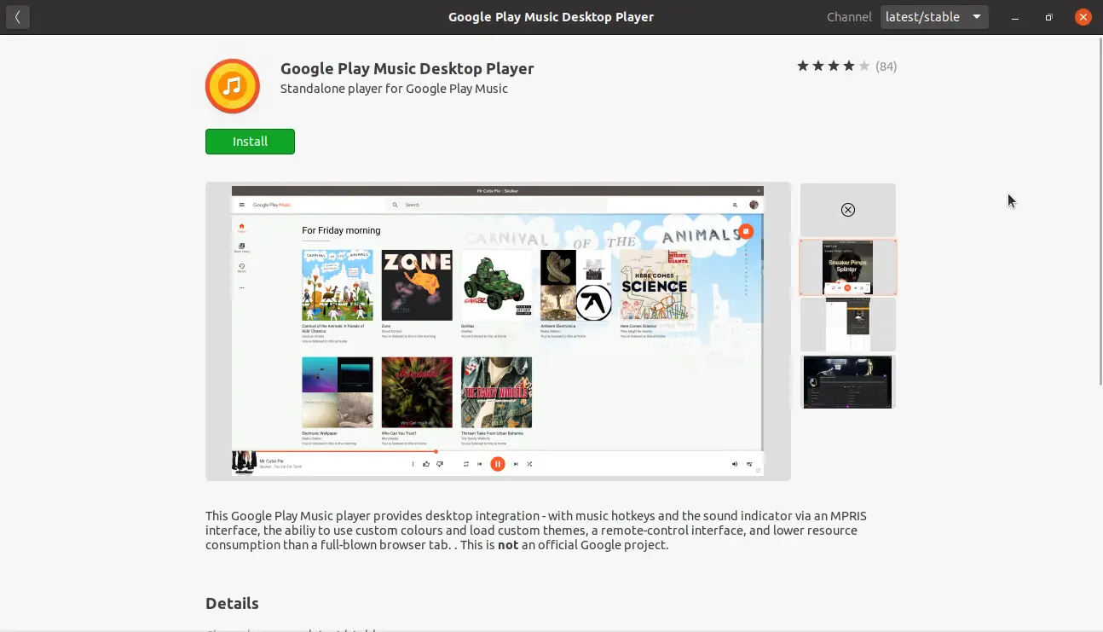Show the Sneaker Pimps Splinter screenshot thumbnail
Screen dimensions: 1103x632
coord(847,267)
